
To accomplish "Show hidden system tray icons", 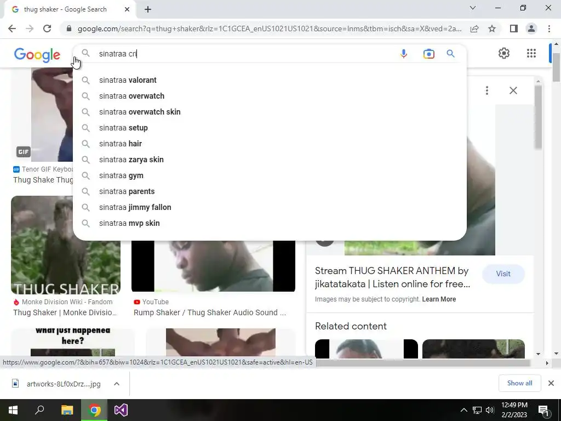I will [463, 410].
